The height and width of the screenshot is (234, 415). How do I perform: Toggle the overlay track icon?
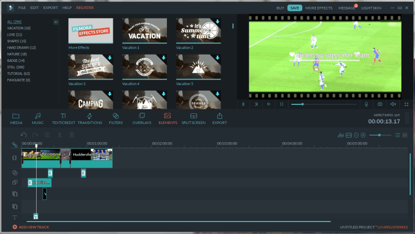tap(15, 182)
